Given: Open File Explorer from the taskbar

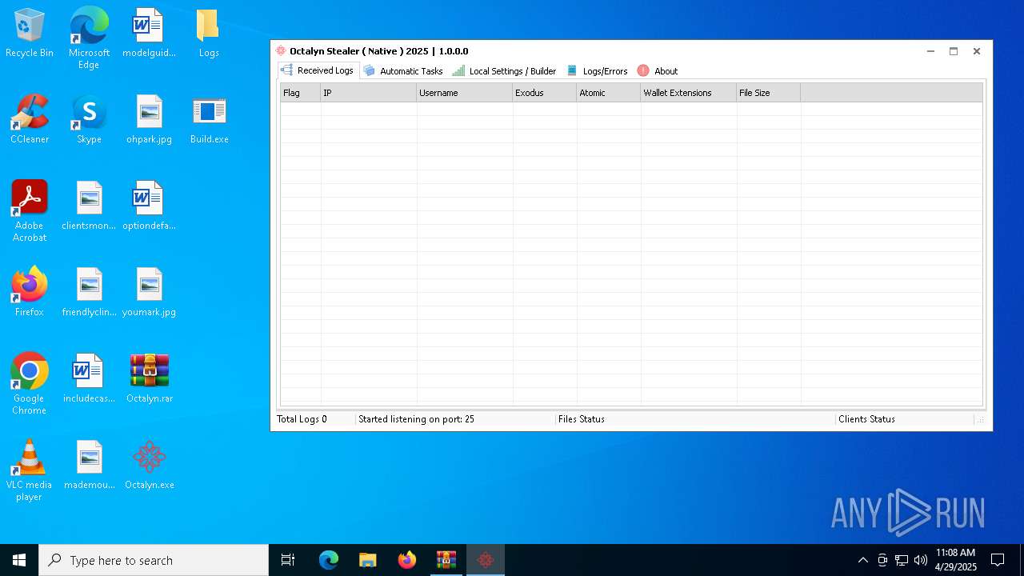Looking at the screenshot, I should 368,560.
